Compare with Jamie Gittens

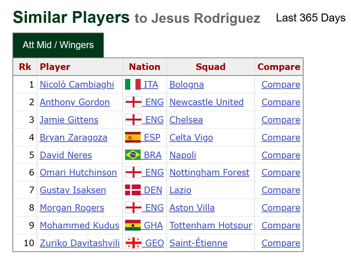tap(281, 120)
